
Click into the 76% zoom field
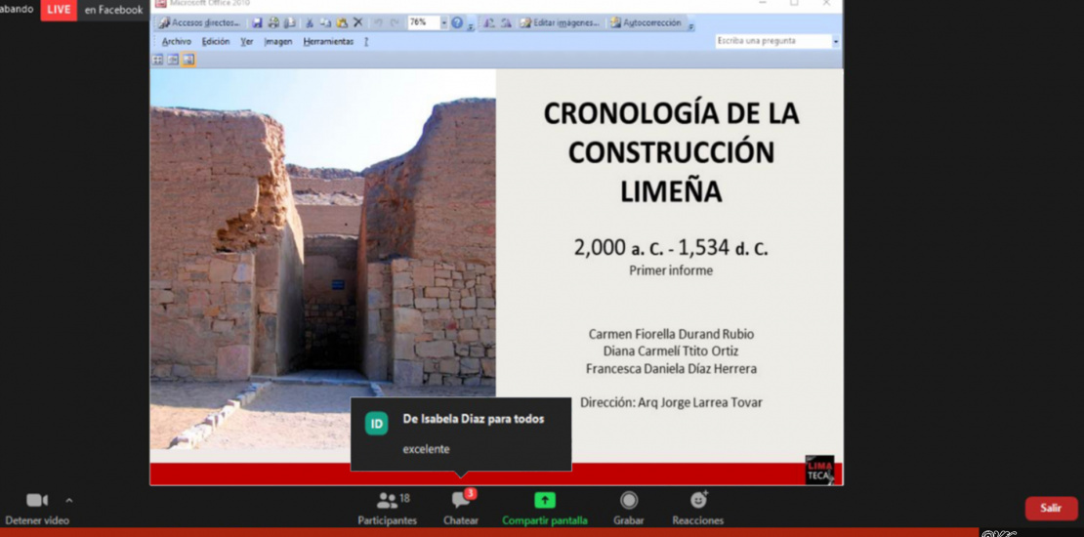click(x=423, y=22)
